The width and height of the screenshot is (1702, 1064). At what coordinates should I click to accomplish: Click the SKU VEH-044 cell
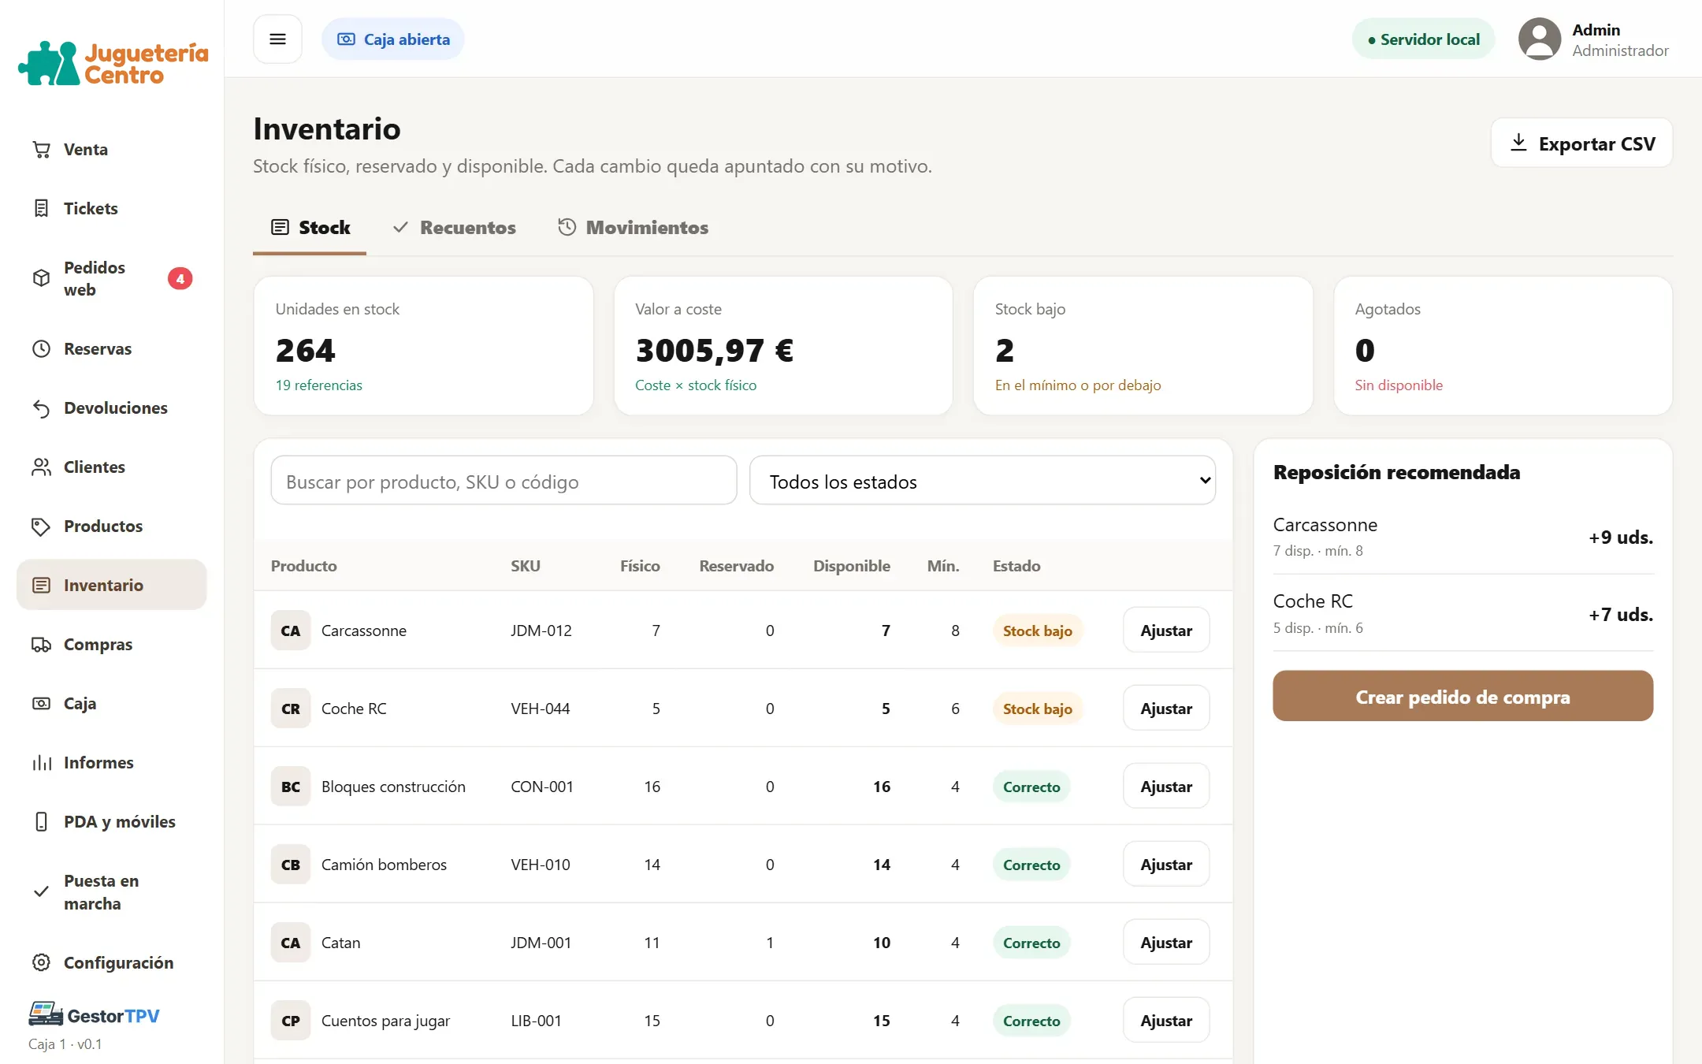point(540,708)
